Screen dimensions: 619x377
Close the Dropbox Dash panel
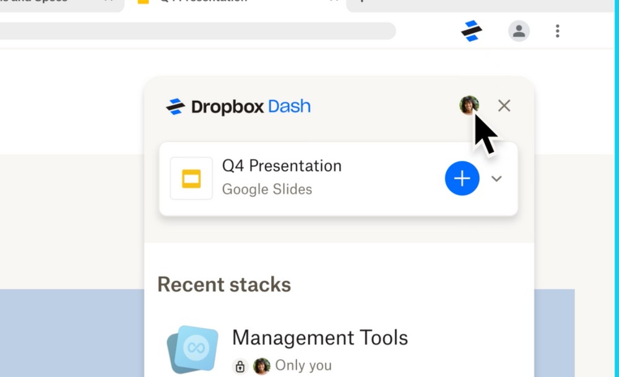[x=504, y=106]
